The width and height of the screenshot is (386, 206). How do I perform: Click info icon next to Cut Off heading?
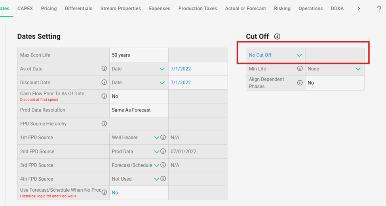pos(277,36)
